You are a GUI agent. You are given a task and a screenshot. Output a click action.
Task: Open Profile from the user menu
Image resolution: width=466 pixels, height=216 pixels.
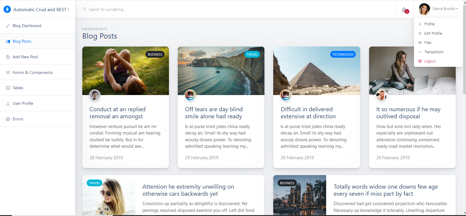pos(438,24)
